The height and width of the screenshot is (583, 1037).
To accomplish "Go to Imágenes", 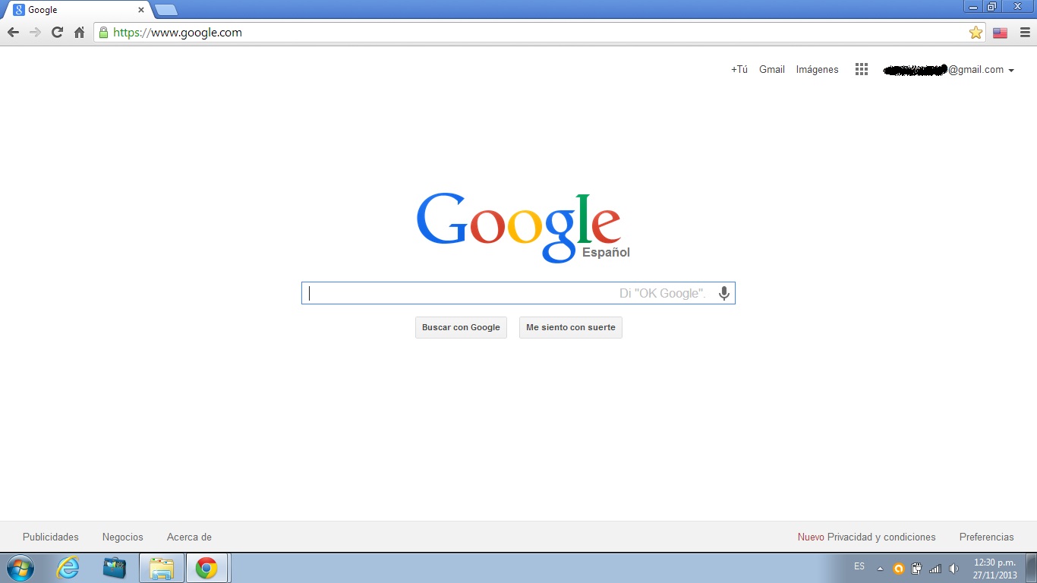I will click(x=818, y=69).
